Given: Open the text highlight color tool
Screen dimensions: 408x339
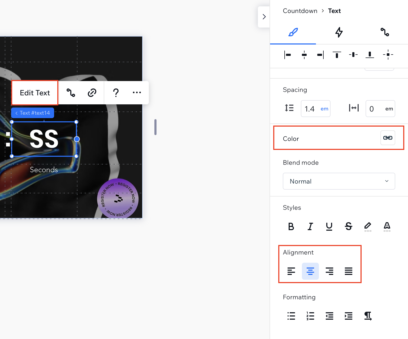Looking at the screenshot, I should pos(368,226).
